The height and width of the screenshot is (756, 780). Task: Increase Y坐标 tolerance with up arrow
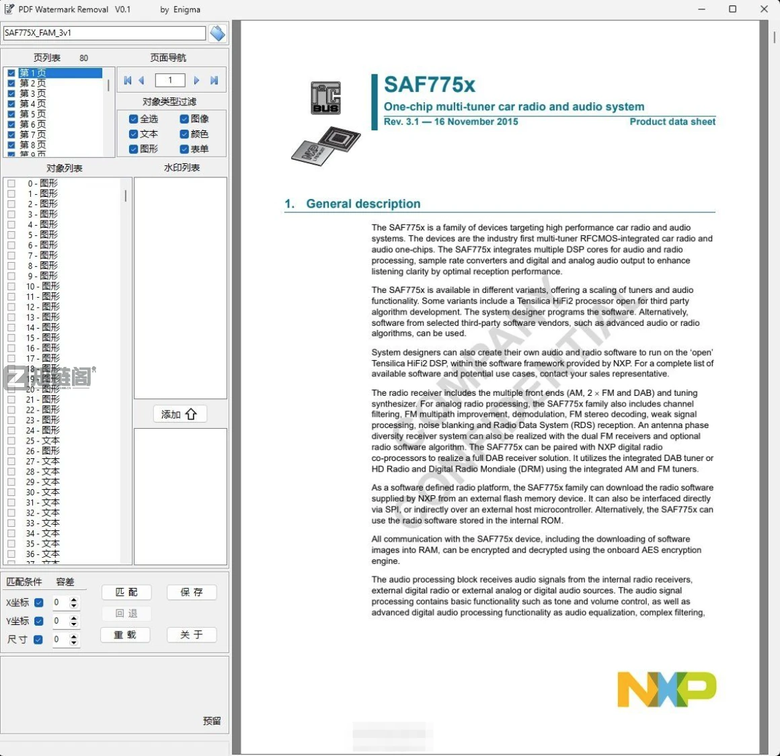73,618
